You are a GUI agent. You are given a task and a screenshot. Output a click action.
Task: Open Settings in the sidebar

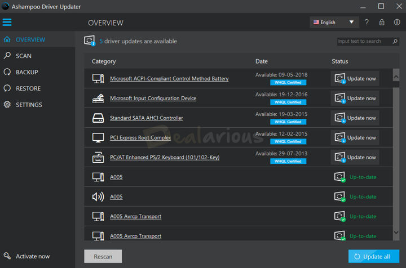point(38,104)
